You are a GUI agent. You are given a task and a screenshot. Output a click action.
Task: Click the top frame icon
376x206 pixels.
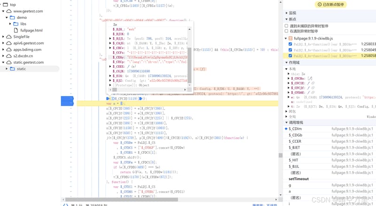pos(5,5)
